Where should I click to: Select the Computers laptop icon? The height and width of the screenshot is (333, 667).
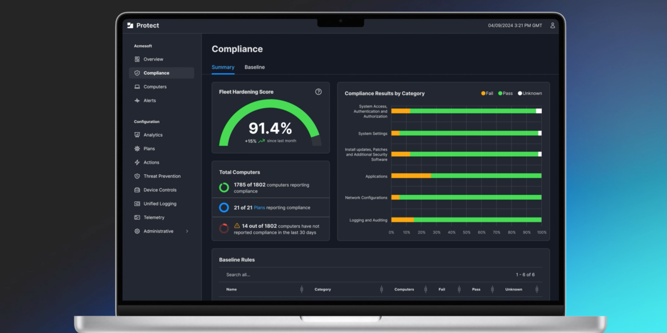pyautogui.click(x=137, y=87)
